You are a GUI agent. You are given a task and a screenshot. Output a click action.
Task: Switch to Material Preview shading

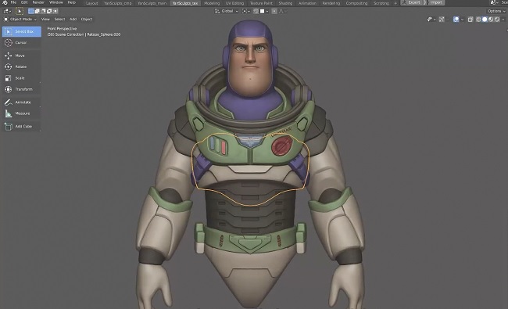point(491,20)
